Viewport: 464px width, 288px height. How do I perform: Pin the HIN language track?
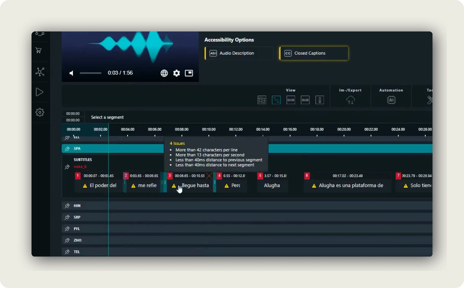click(x=67, y=205)
